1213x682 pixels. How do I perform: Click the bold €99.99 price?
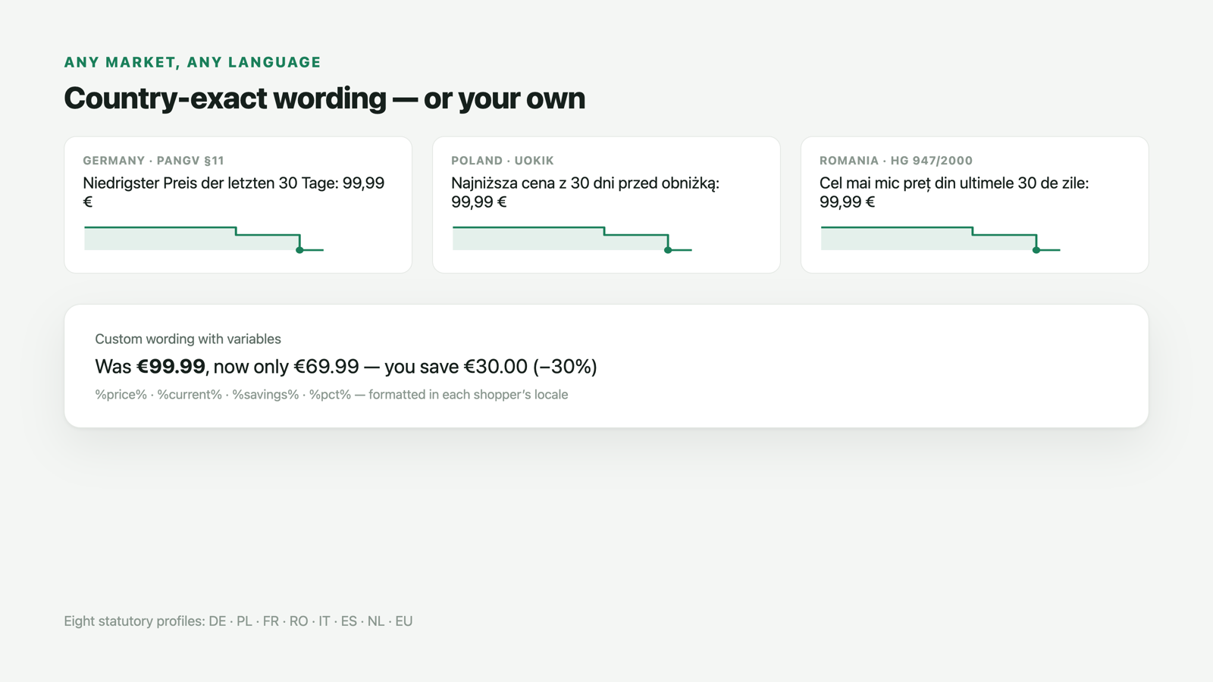(x=171, y=367)
